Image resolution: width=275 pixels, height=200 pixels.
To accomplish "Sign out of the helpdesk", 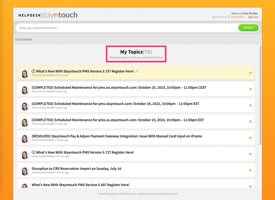I will 253,17.
